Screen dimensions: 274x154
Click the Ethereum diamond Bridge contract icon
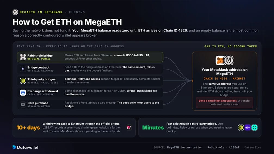tap(23, 69)
